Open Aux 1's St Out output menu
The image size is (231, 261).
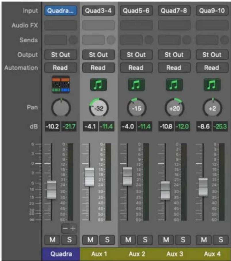98,55
